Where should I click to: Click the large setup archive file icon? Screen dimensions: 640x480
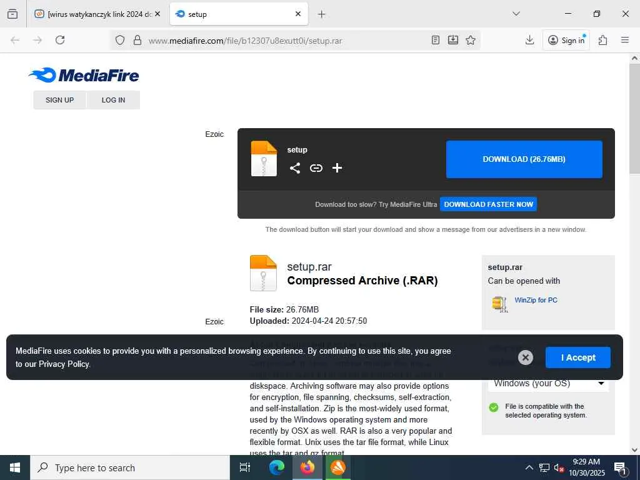tap(264, 158)
